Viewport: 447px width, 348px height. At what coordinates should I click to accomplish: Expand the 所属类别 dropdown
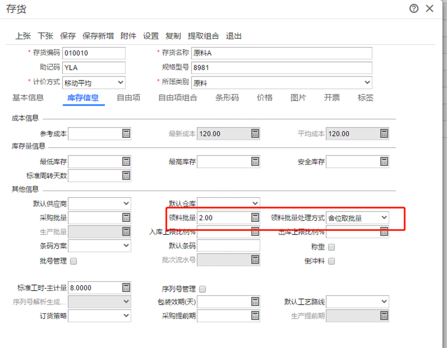click(282, 83)
